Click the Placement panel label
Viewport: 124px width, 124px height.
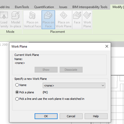(x=57, y=32)
